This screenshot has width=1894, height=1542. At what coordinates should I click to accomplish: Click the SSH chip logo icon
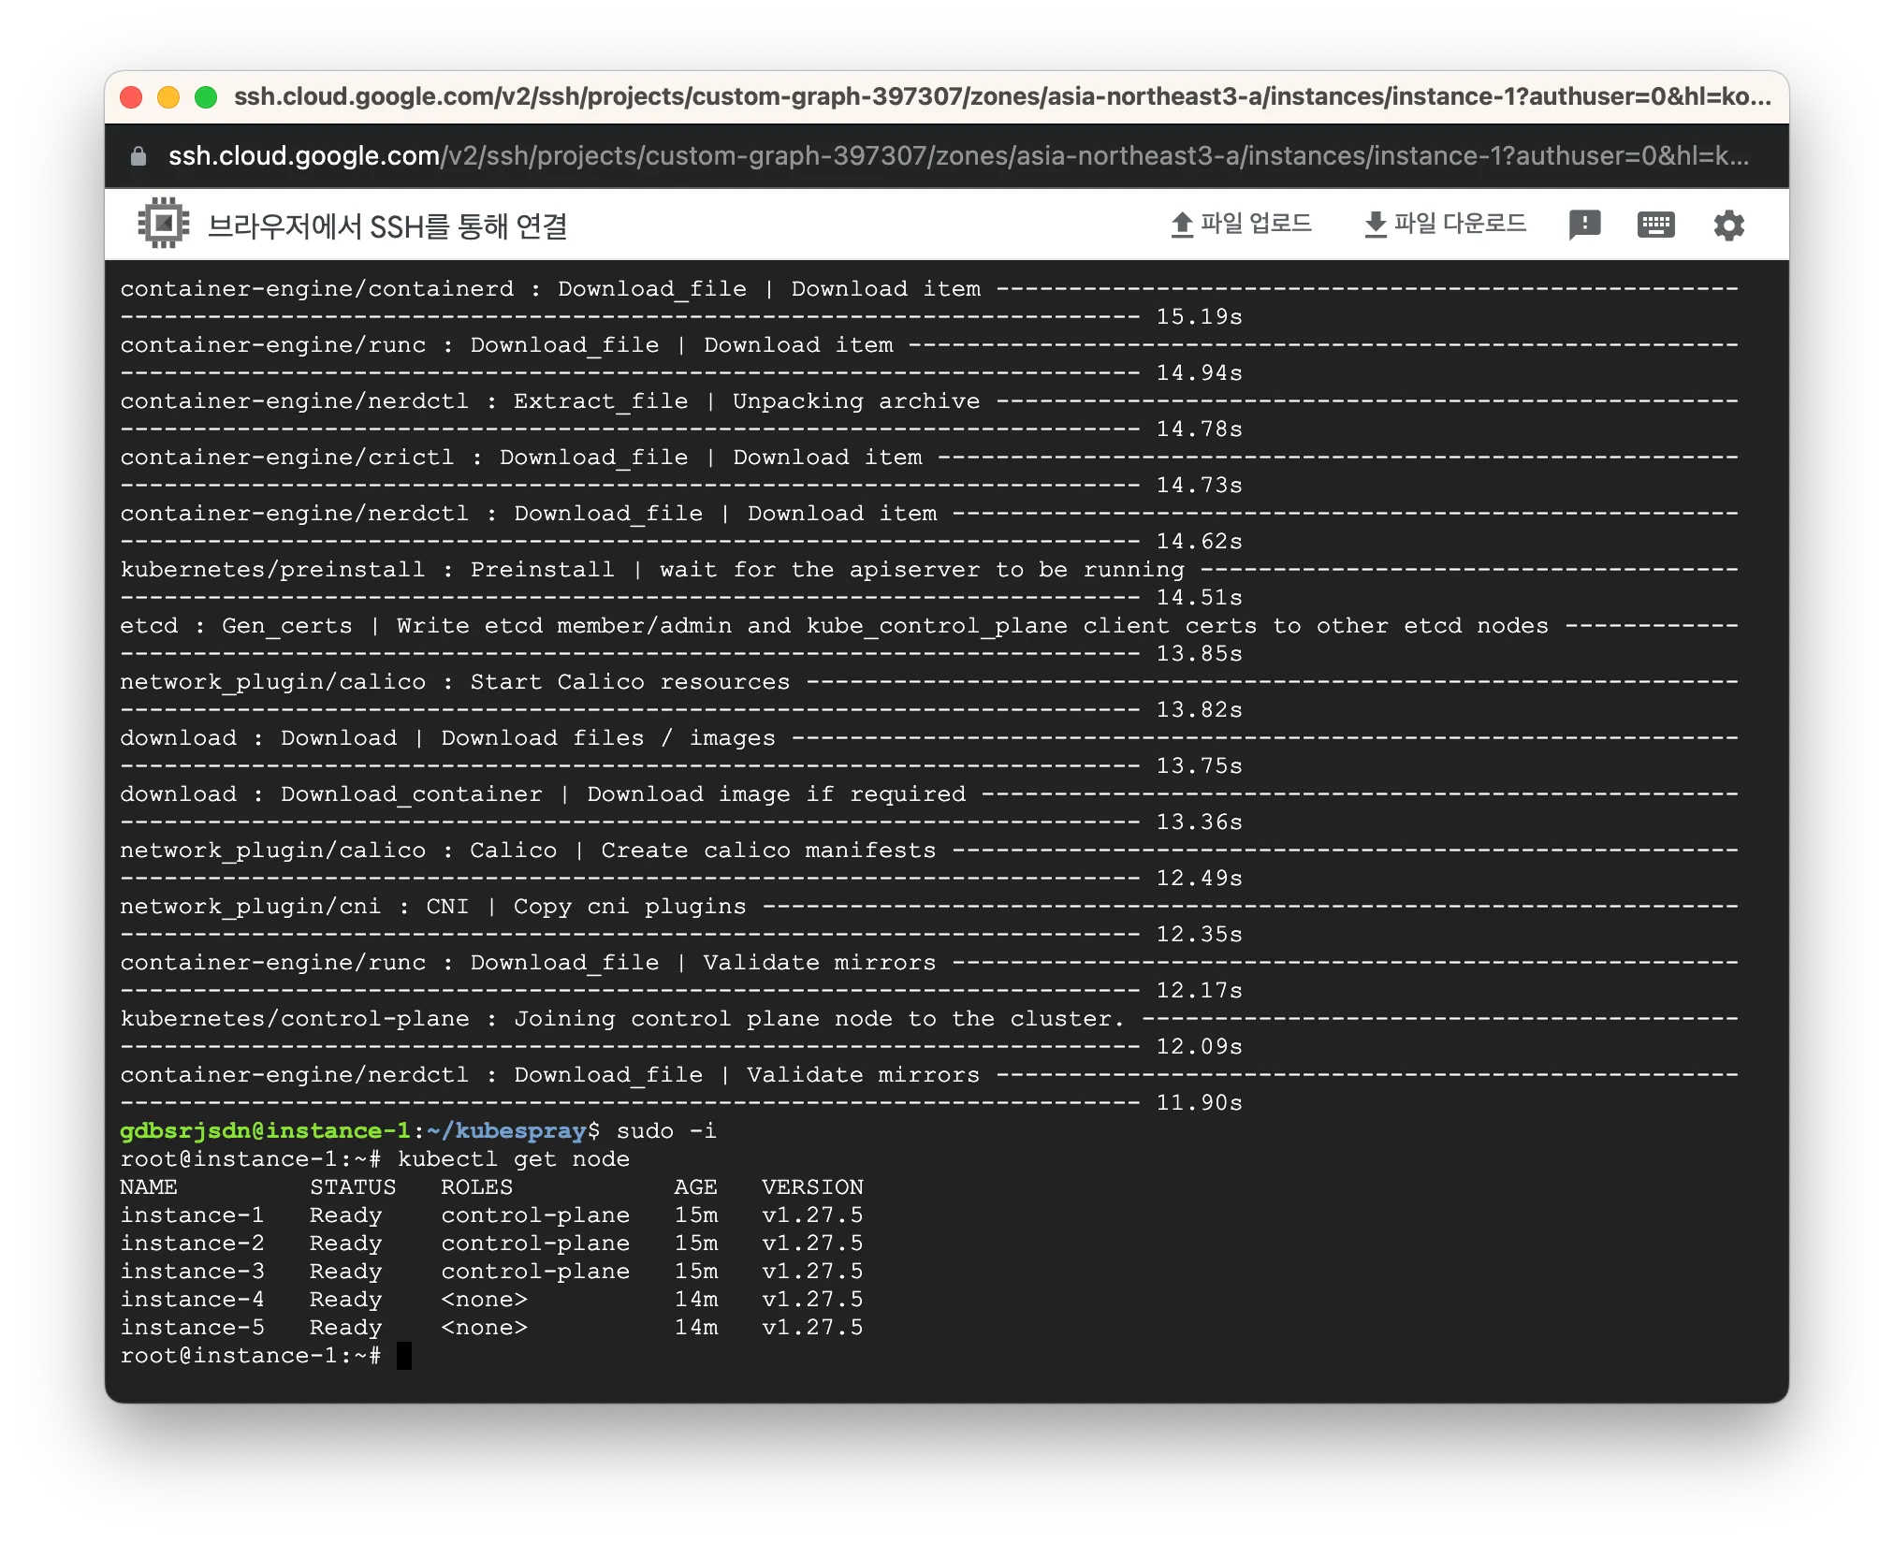[164, 224]
